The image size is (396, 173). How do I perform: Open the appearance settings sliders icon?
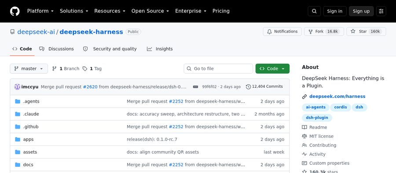point(381,11)
